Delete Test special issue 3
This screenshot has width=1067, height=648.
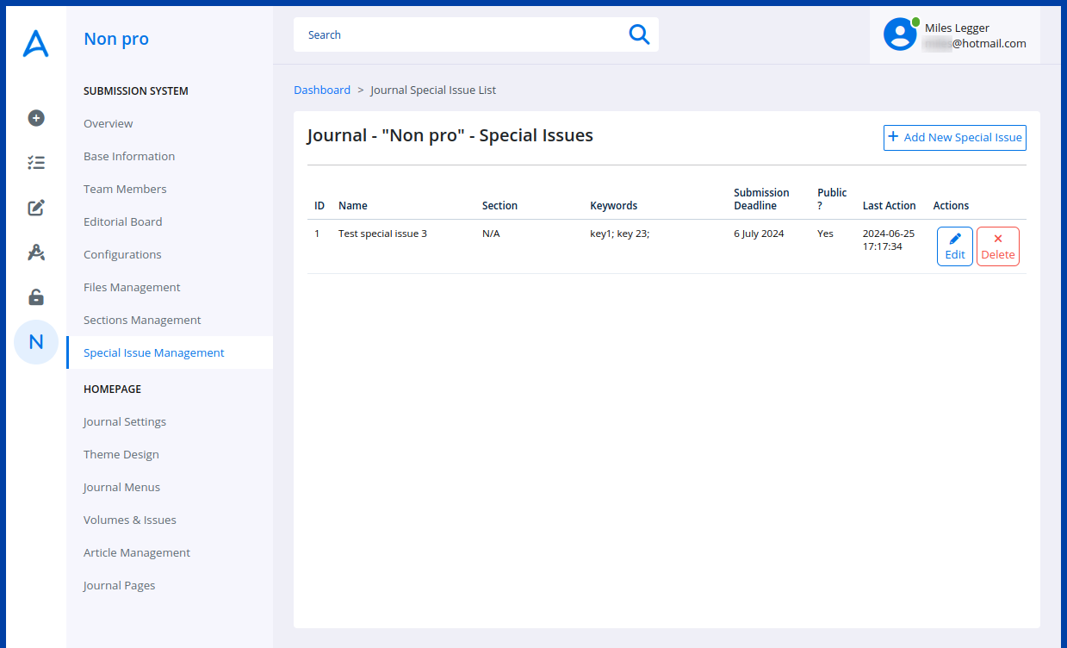point(997,246)
